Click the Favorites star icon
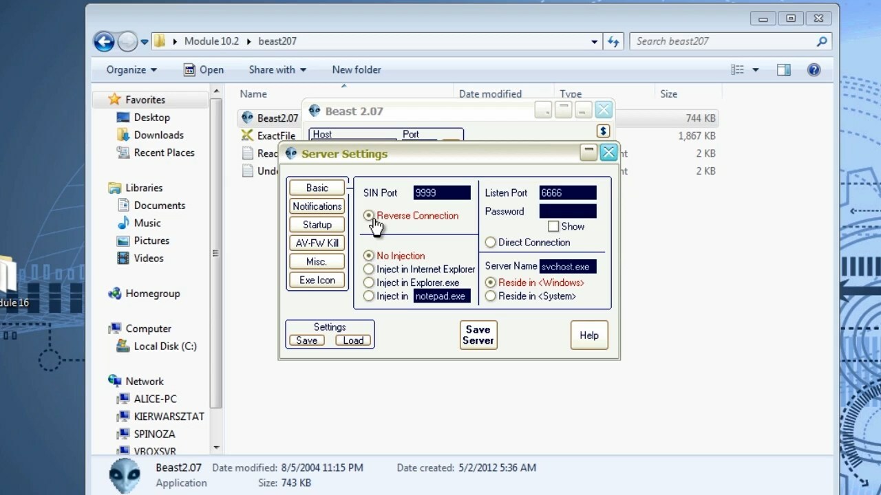Viewport: 881px width, 495px height. pyautogui.click(x=115, y=100)
